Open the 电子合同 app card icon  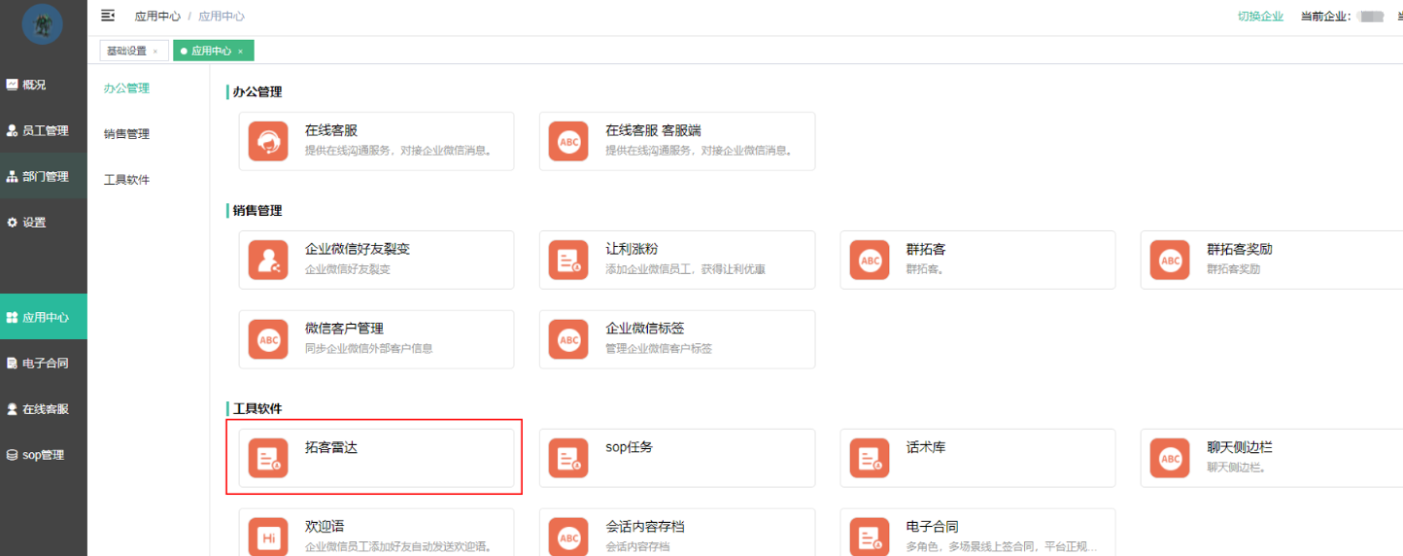point(870,537)
